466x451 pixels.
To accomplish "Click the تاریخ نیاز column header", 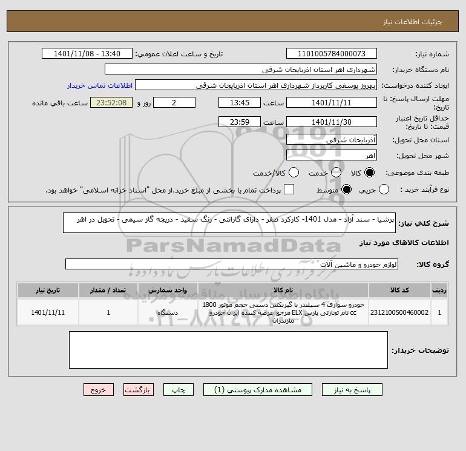I will (x=48, y=291).
